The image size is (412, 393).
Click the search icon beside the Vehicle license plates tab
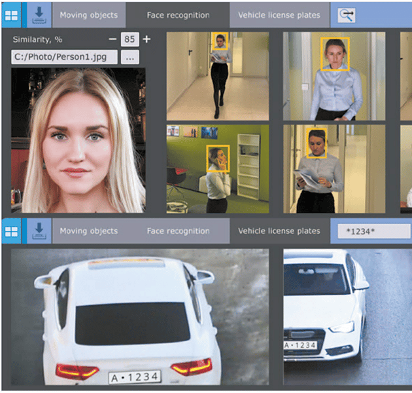pos(346,14)
